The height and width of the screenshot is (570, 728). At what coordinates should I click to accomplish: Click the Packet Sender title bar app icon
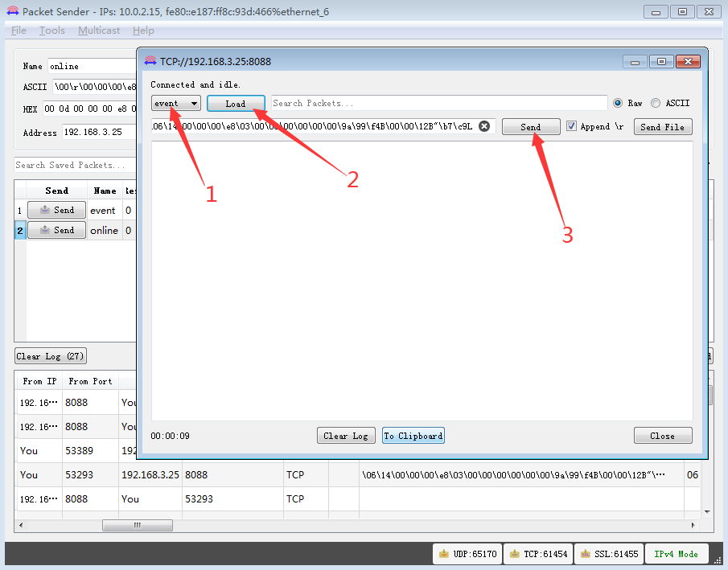point(12,11)
